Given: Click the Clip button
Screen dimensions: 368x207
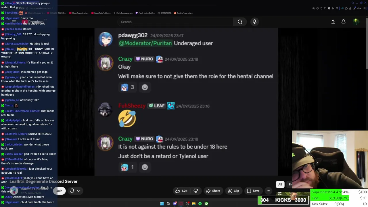Looking at the screenshot, I should pos(233,191).
